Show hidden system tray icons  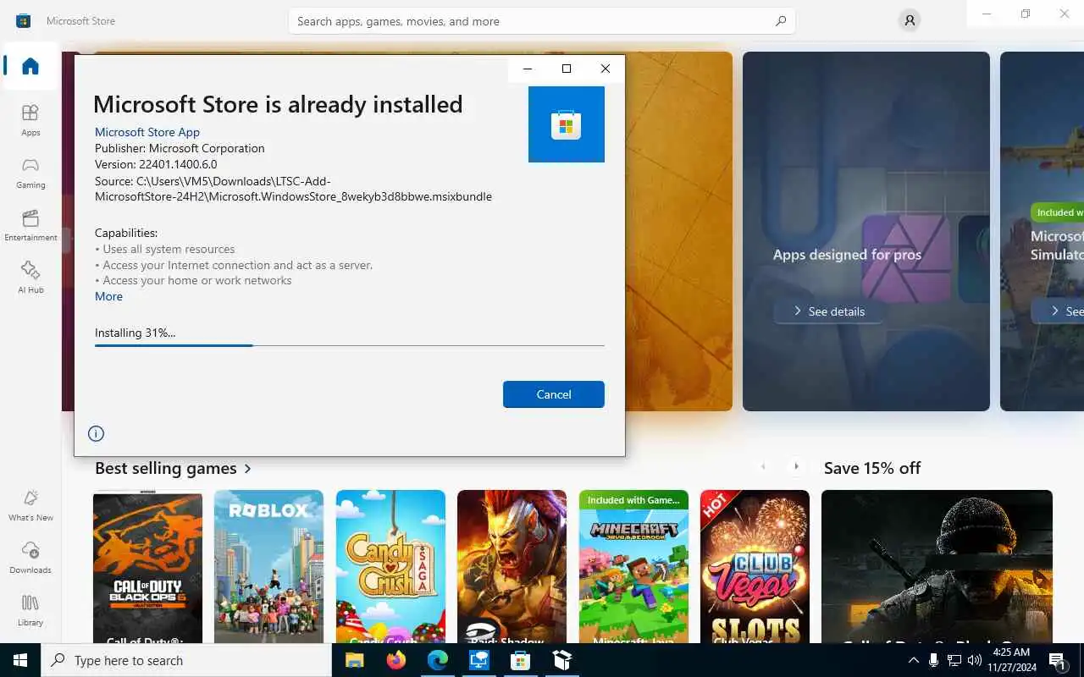click(913, 660)
